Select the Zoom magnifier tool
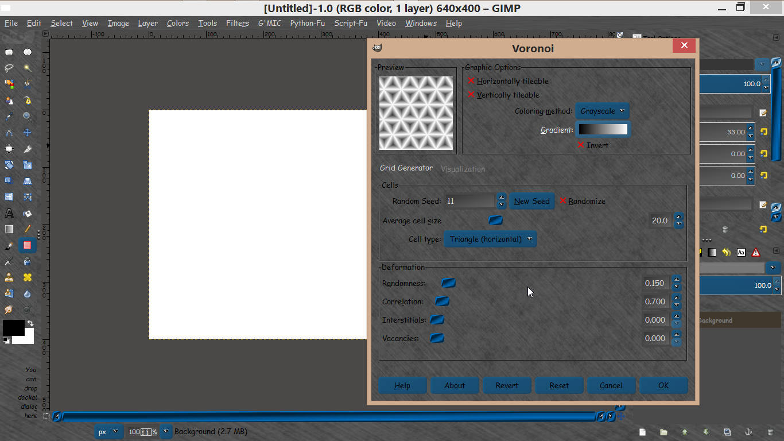The width and height of the screenshot is (784, 441). click(28, 117)
